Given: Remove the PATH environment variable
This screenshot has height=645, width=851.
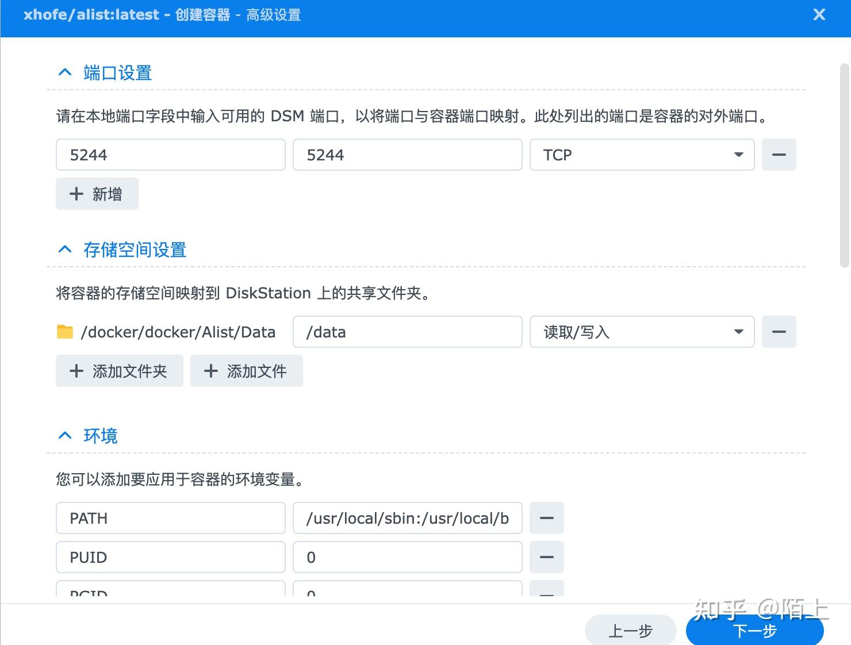Looking at the screenshot, I should point(546,518).
